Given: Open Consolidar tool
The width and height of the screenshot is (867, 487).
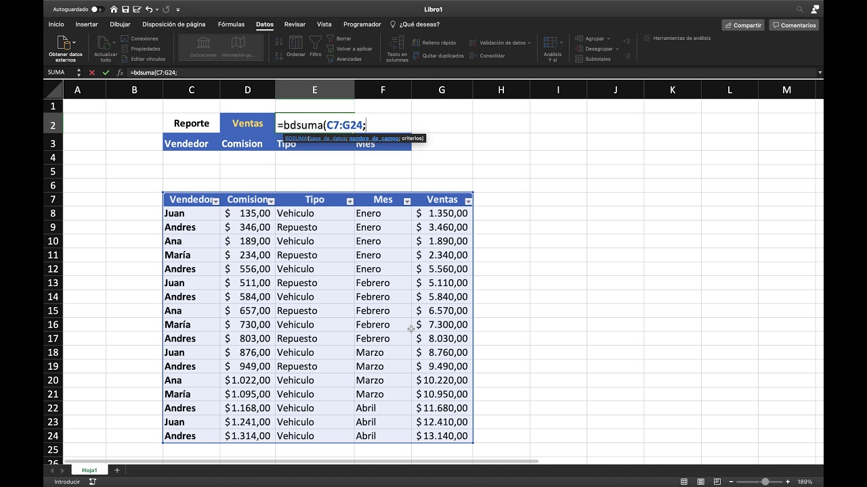Looking at the screenshot, I should [487, 55].
